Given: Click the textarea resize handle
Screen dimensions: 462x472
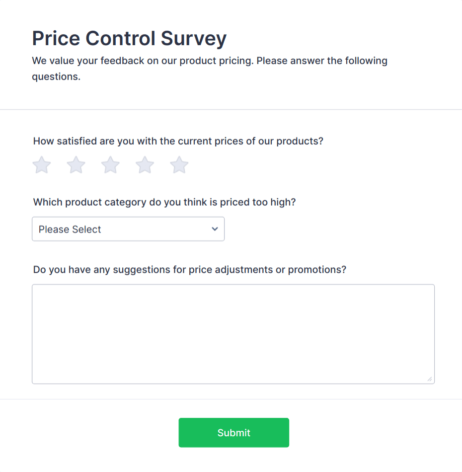Looking at the screenshot, I should [x=430, y=380].
